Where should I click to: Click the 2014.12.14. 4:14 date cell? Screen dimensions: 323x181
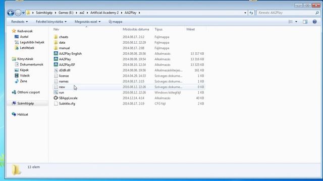(x=133, y=98)
